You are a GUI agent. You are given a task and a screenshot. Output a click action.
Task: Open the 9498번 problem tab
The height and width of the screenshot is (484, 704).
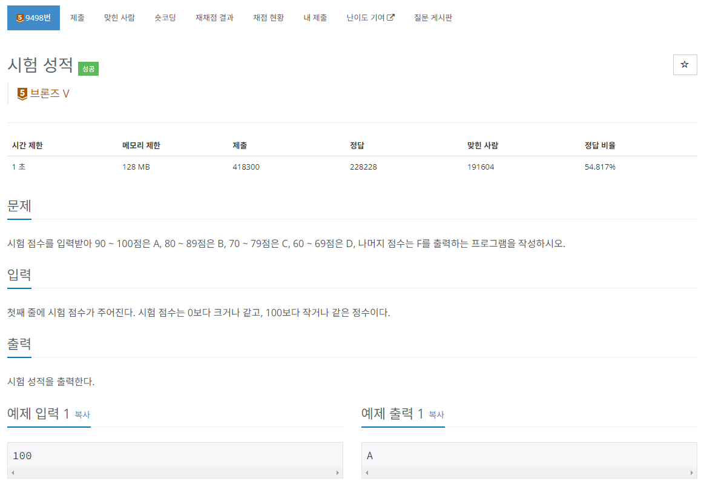tap(33, 18)
